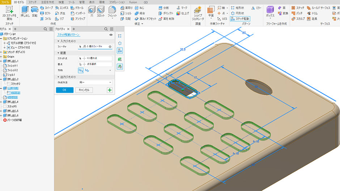
Task: Choose the Loft (ロフト) tool
Action: pos(46,13)
